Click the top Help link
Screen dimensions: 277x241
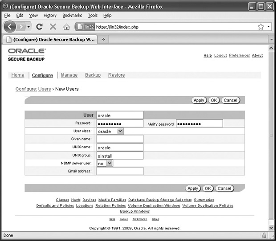point(208,56)
